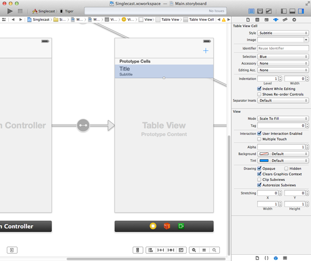
Task: Open the File inspector tab
Action: pyautogui.click(x=248, y=20)
